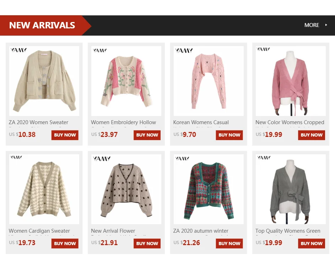Buy the $10.38 beige sweater now
335x271 pixels.
point(65,135)
